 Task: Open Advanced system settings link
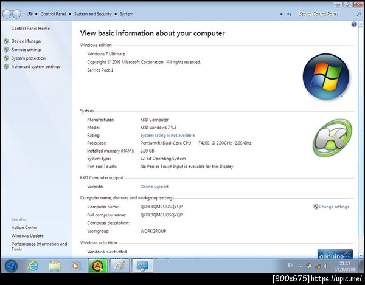click(x=36, y=66)
